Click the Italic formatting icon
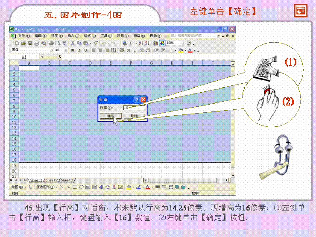This screenshot has height=237, width=316. click(x=79, y=50)
